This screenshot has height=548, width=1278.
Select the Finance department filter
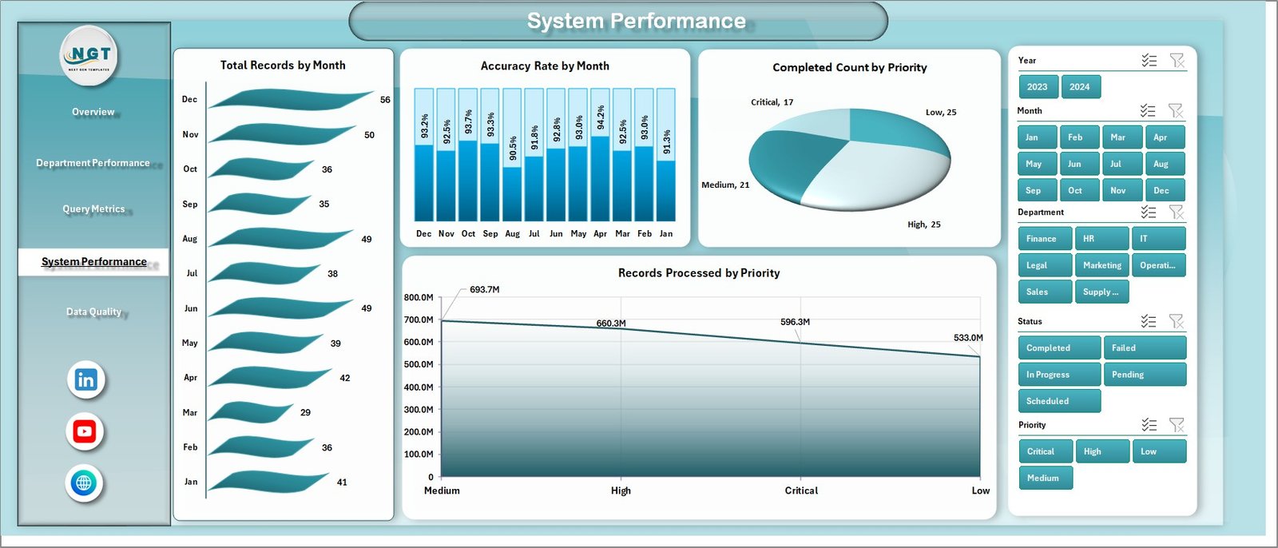coord(1045,239)
